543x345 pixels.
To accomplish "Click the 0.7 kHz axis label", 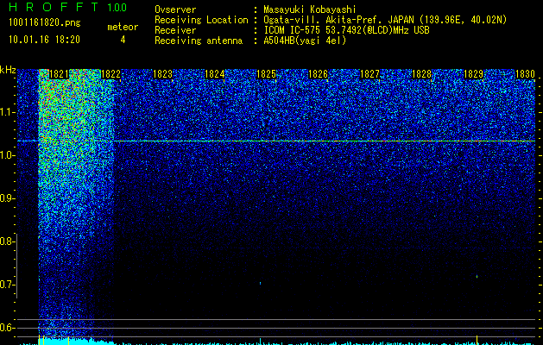I will pyautogui.click(x=7, y=285).
